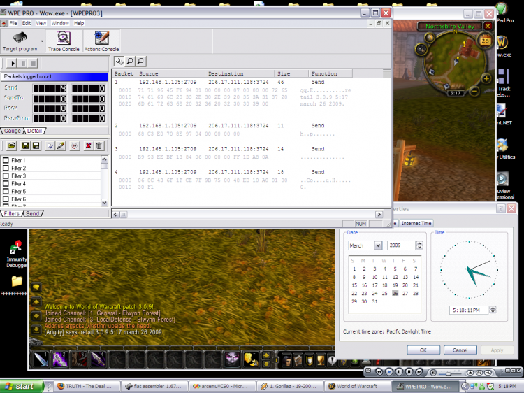Zoom in the WoW minimap with plus

486,78
